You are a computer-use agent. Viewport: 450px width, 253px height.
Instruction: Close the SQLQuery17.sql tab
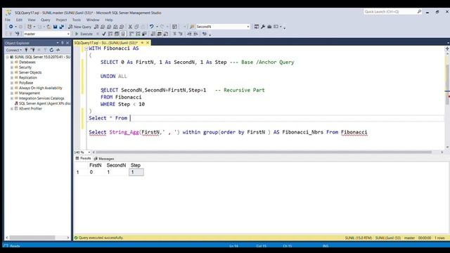(x=148, y=43)
